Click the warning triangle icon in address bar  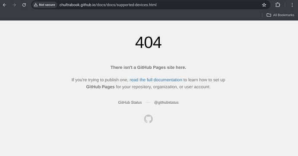[x=36, y=5]
